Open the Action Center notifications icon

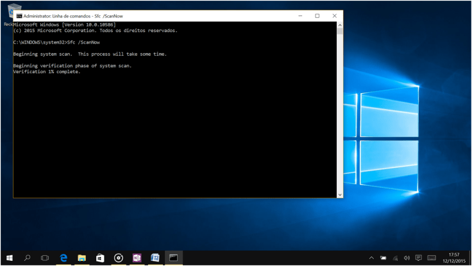[x=418, y=258]
